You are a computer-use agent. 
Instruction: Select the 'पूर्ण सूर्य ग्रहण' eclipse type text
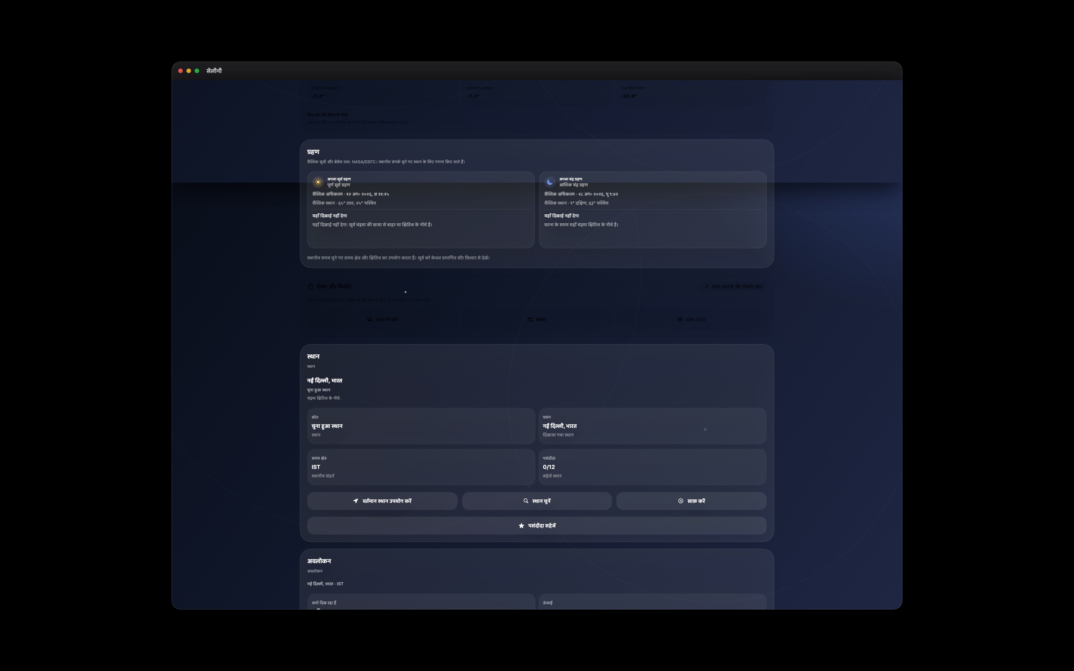339,185
